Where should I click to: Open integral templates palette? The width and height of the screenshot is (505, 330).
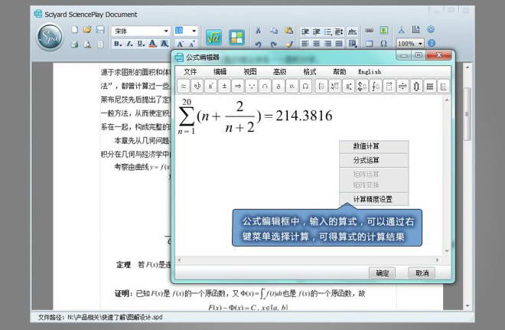(375, 86)
